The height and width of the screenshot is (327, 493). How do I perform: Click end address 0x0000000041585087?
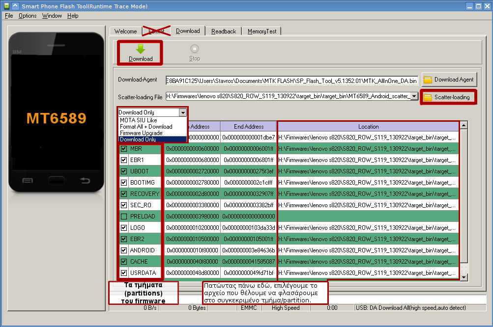click(x=249, y=262)
